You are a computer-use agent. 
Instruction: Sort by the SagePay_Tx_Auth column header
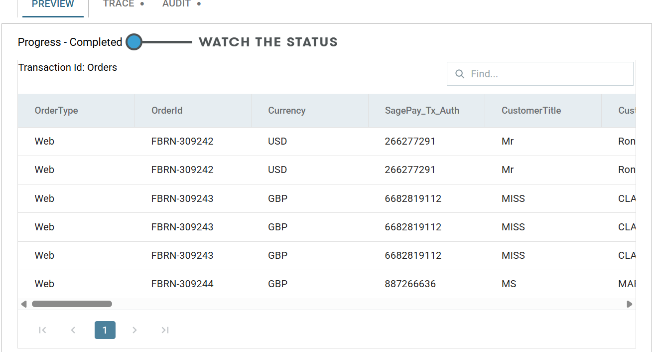point(426,111)
